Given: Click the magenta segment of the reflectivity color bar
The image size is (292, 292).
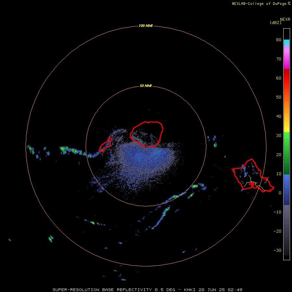Looking at the screenshot, I should (286, 59).
